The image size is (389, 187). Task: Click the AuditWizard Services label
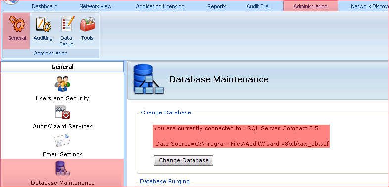(x=62, y=126)
